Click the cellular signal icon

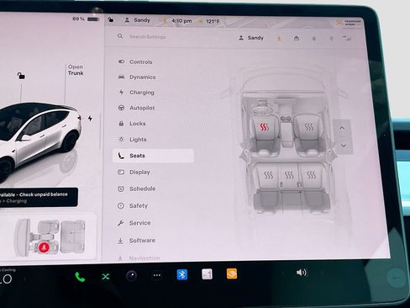click(347, 38)
